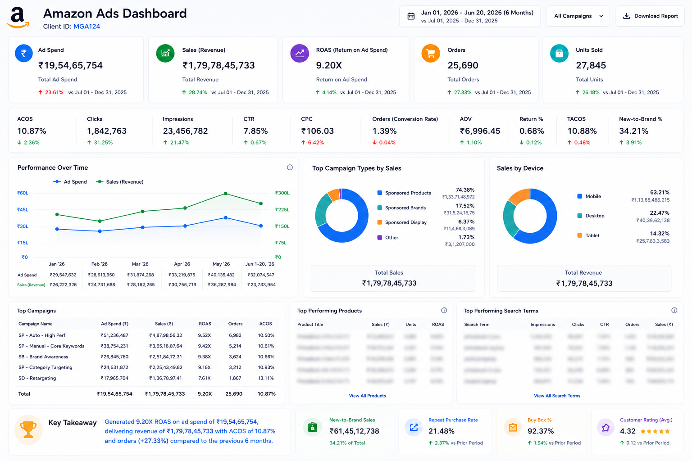Click the Amazon logo in the header

18,18
